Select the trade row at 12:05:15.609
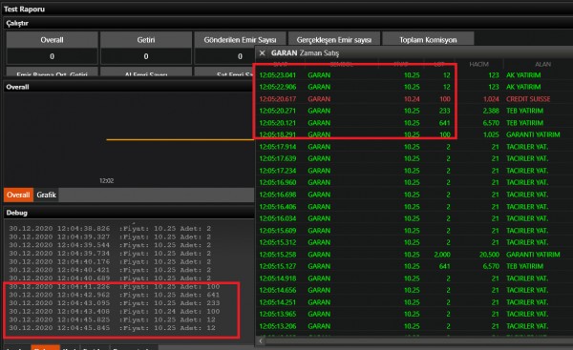The image size is (573, 350). pos(414,231)
